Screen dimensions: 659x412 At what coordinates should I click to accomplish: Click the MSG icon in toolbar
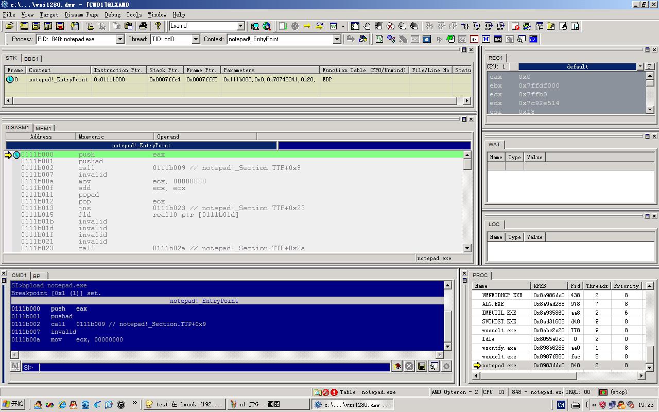[x=498, y=39]
